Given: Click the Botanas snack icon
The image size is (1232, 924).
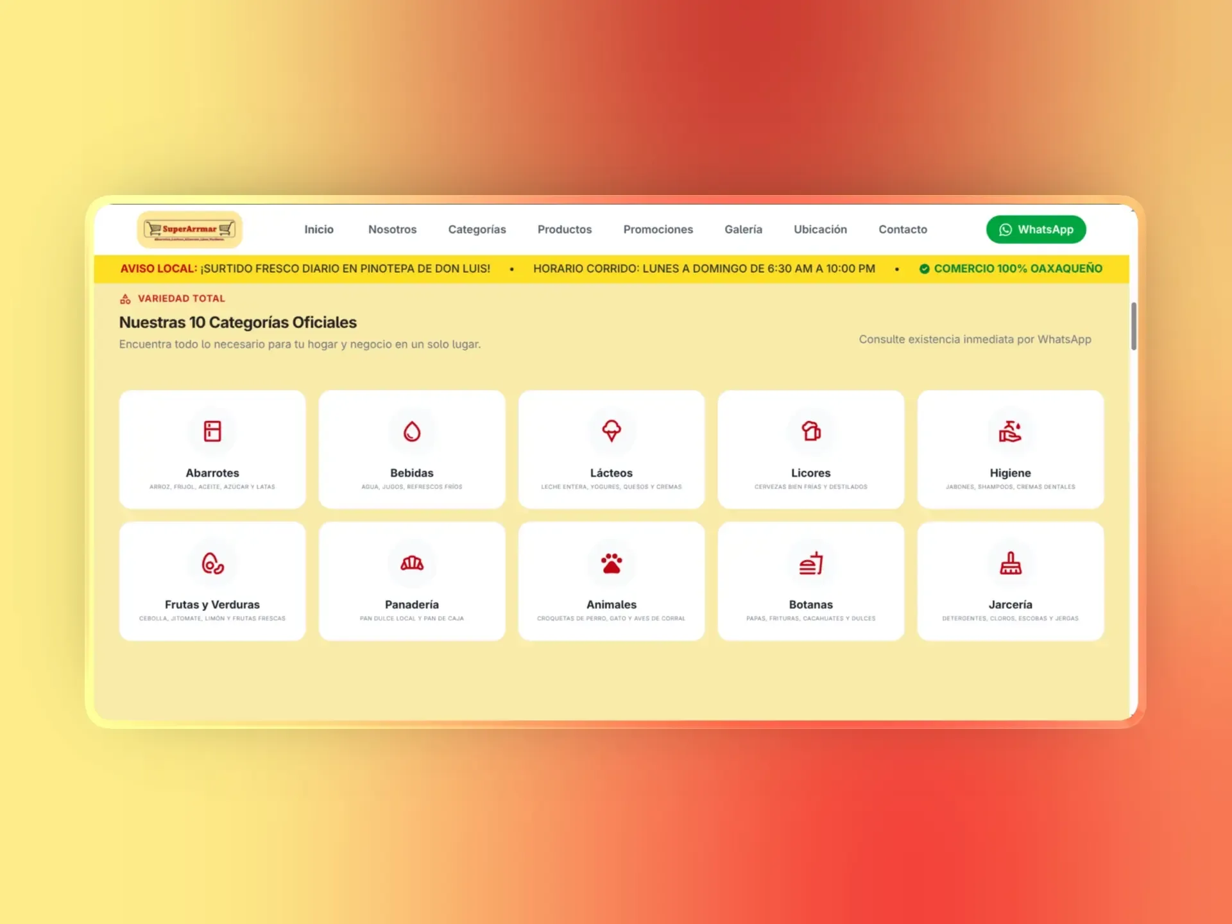Looking at the screenshot, I should pos(811,563).
